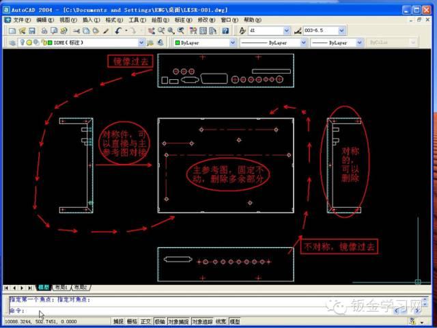Click the Open file icon
Screen dimensions: 437x328
click(22, 31)
